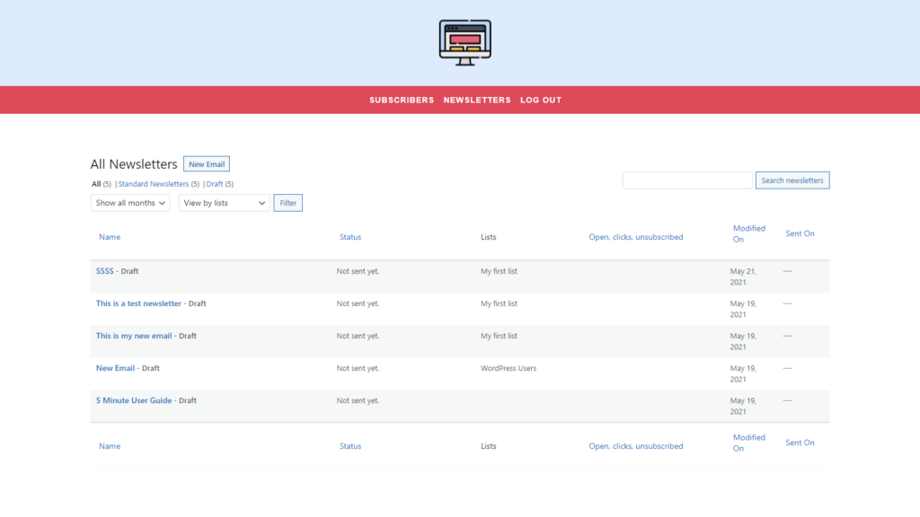Open the Show all months dropdown
The height and width of the screenshot is (517, 920).
tap(129, 203)
